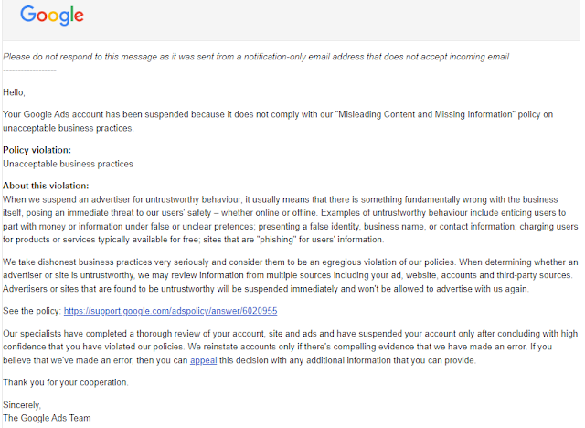This screenshot has height=428, width=585.
Task: Click 'Unacceptable business practices' under Policy violation
Action: click(68, 164)
